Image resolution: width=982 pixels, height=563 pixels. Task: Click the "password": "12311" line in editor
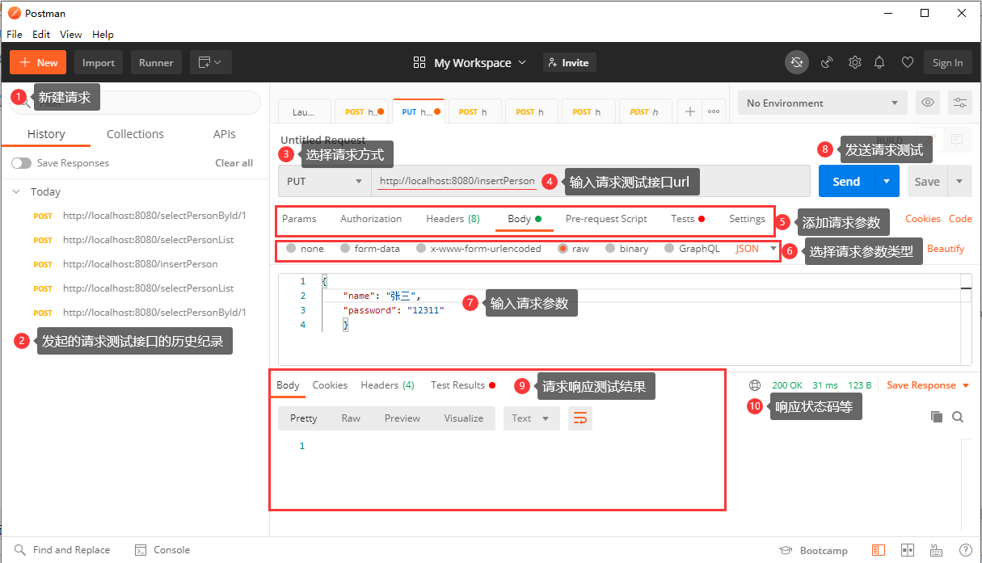tap(394, 309)
